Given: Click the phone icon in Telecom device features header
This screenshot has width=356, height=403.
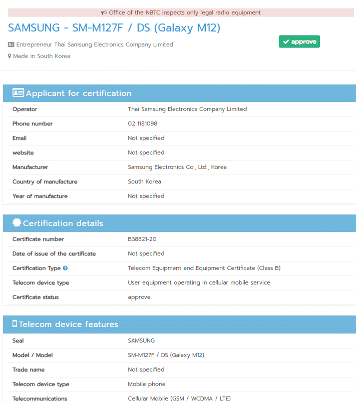Looking at the screenshot, I should pyautogui.click(x=15, y=324).
